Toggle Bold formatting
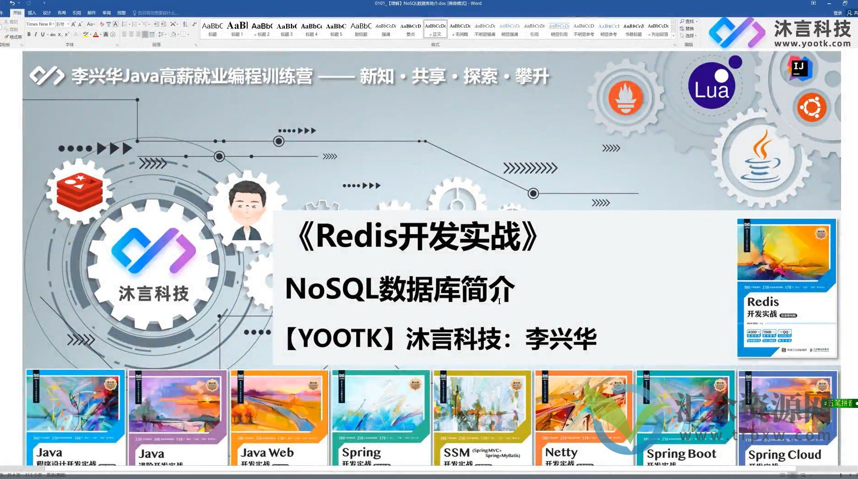The image size is (858, 479). (29, 34)
